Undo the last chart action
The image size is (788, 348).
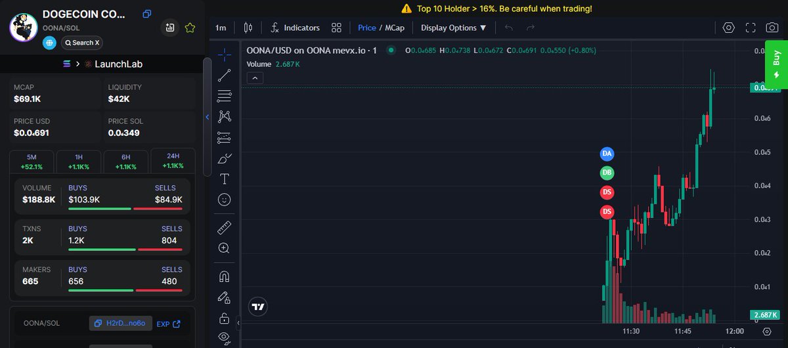click(509, 28)
